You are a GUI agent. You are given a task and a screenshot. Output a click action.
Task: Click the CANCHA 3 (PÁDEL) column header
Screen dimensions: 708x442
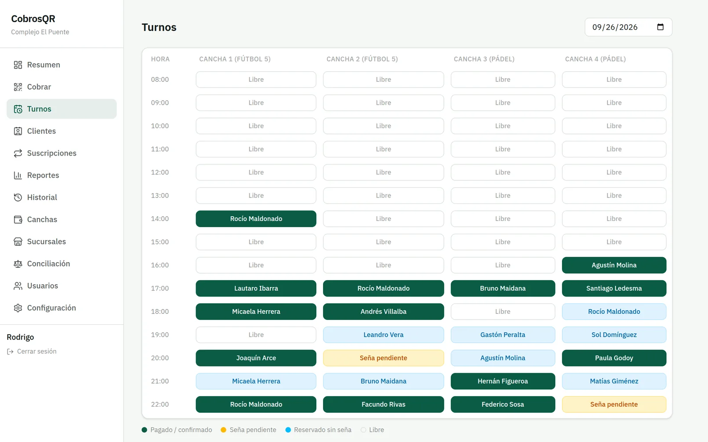484,59
